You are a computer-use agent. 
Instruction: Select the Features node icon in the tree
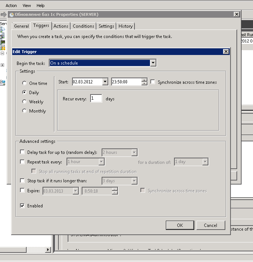(2, 35)
